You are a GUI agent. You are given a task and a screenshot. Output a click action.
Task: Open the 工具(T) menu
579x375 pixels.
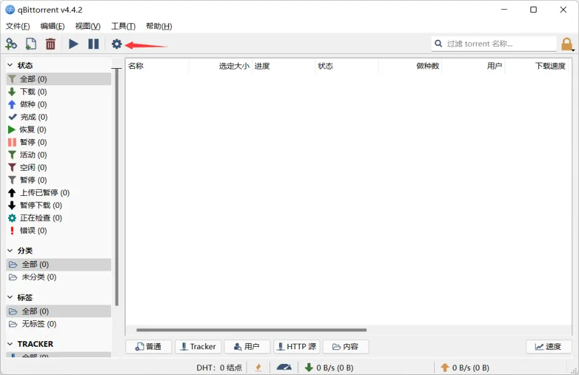124,26
